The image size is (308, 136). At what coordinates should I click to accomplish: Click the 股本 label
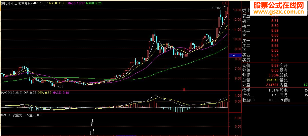pyautogui.click(x=283, y=90)
